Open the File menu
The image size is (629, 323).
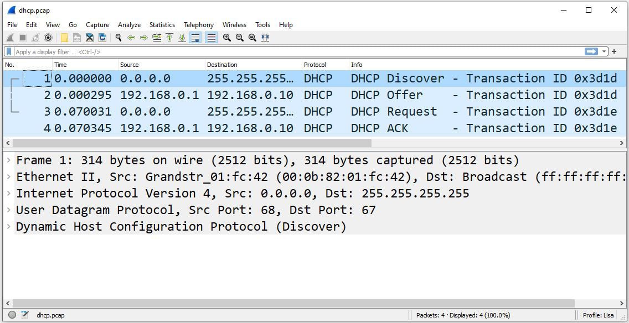tap(12, 25)
